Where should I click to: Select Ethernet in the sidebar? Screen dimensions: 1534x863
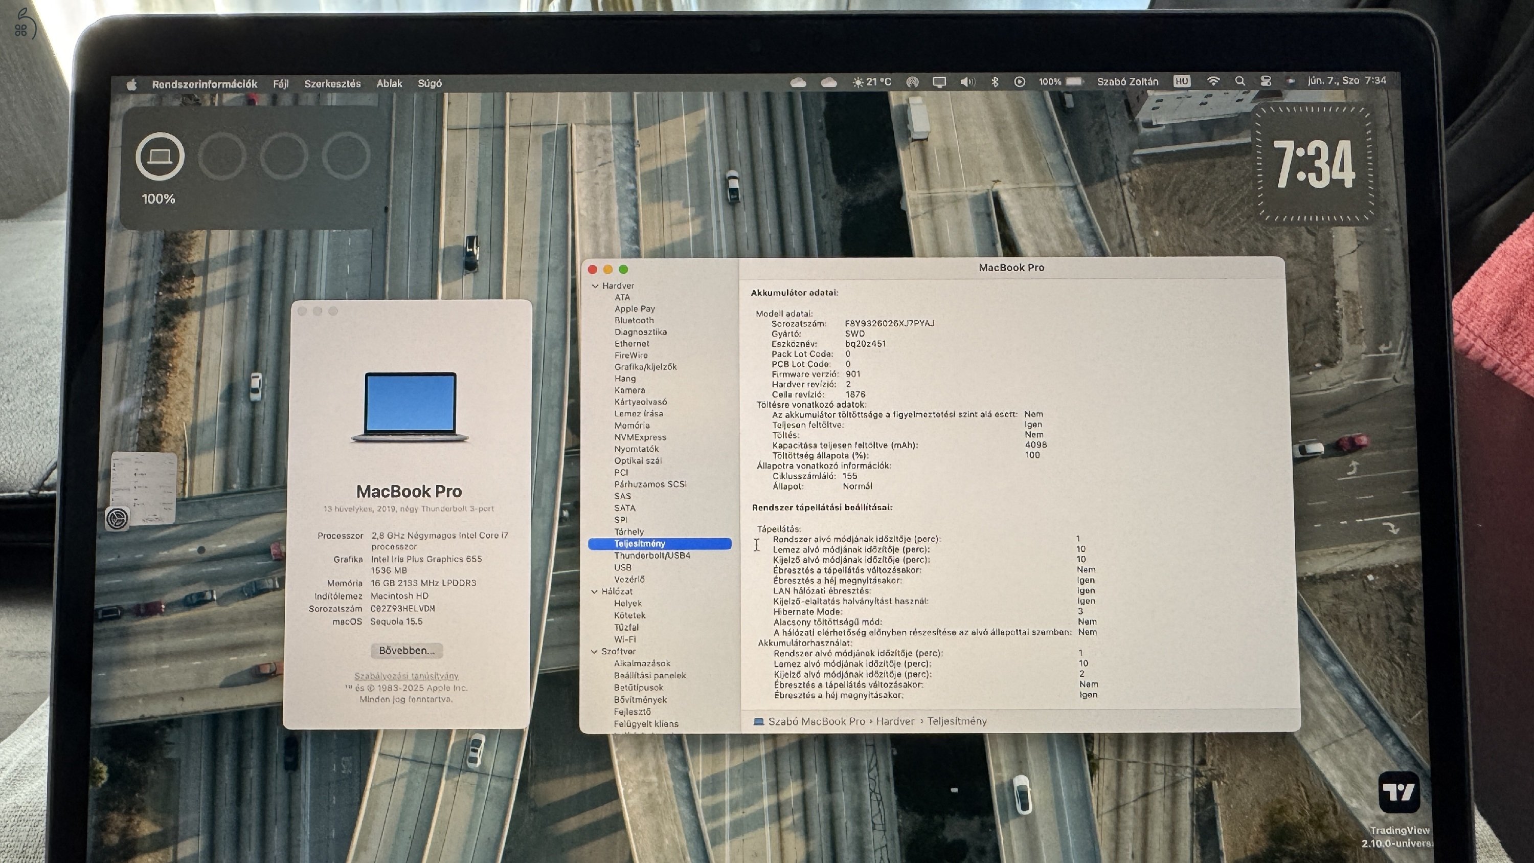tap(631, 344)
